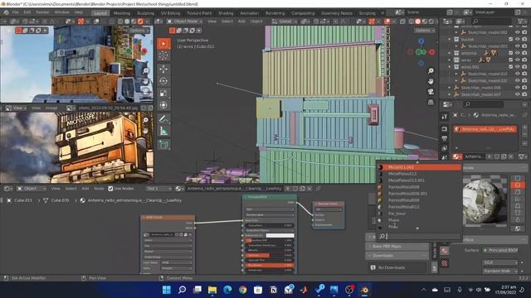Select the Select Box tool in viewport

tap(163, 44)
